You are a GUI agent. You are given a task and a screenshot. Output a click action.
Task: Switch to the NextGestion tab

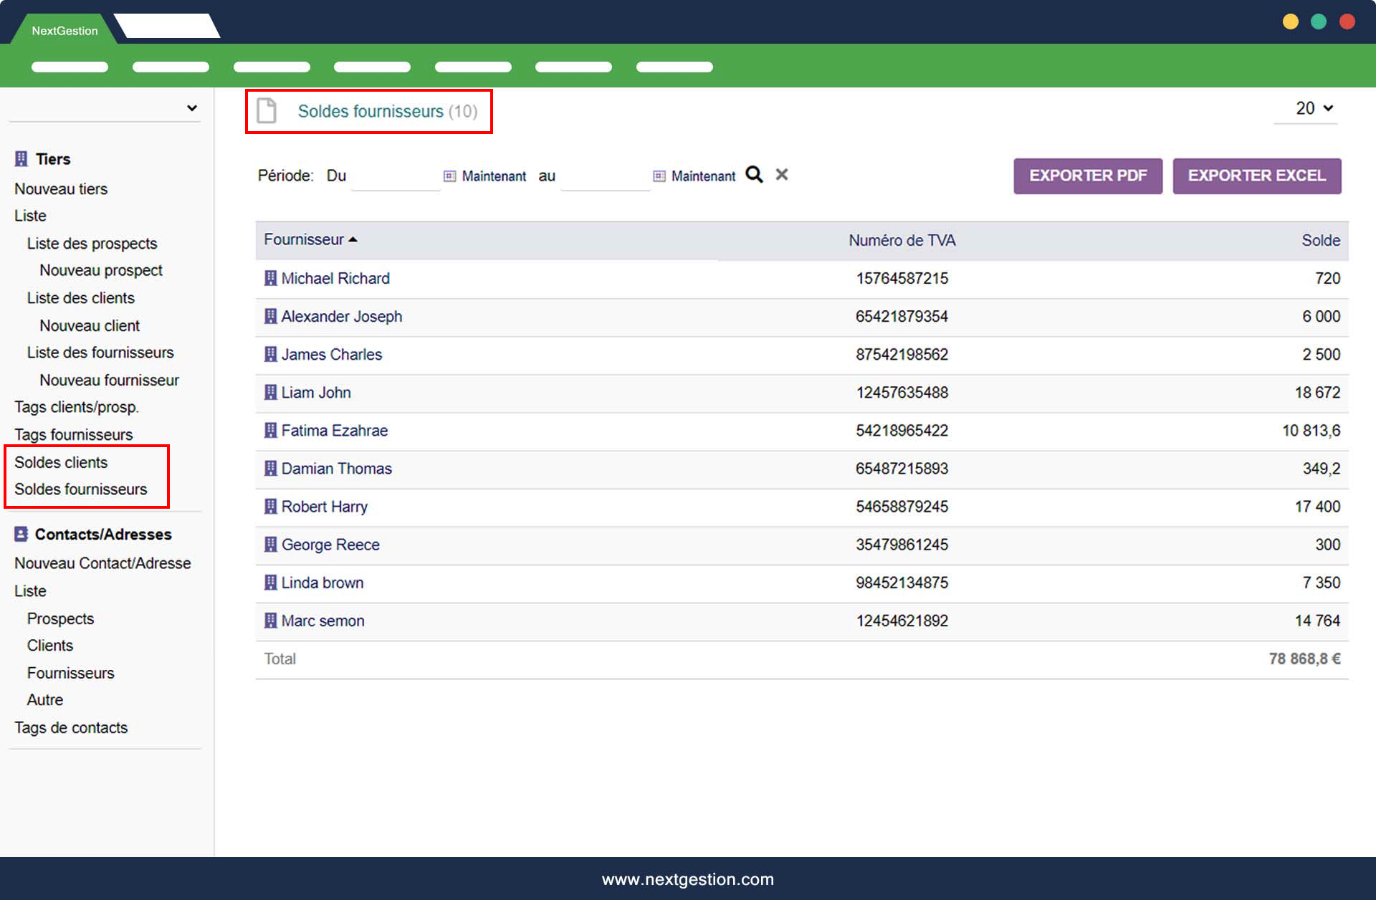coord(64,31)
